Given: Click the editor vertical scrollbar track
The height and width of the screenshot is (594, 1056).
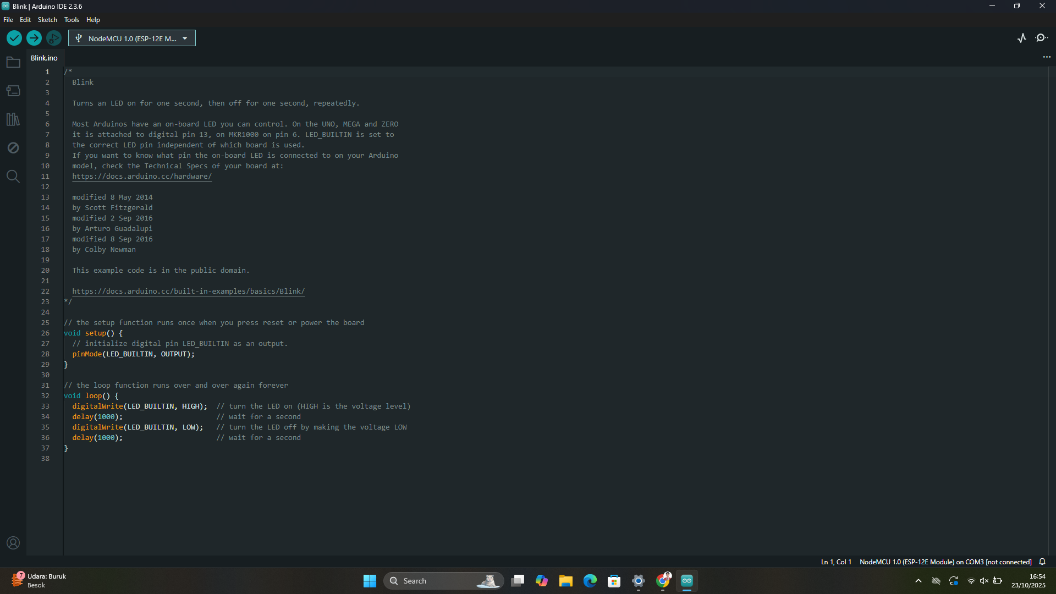Looking at the screenshot, I should [x=1052, y=311].
